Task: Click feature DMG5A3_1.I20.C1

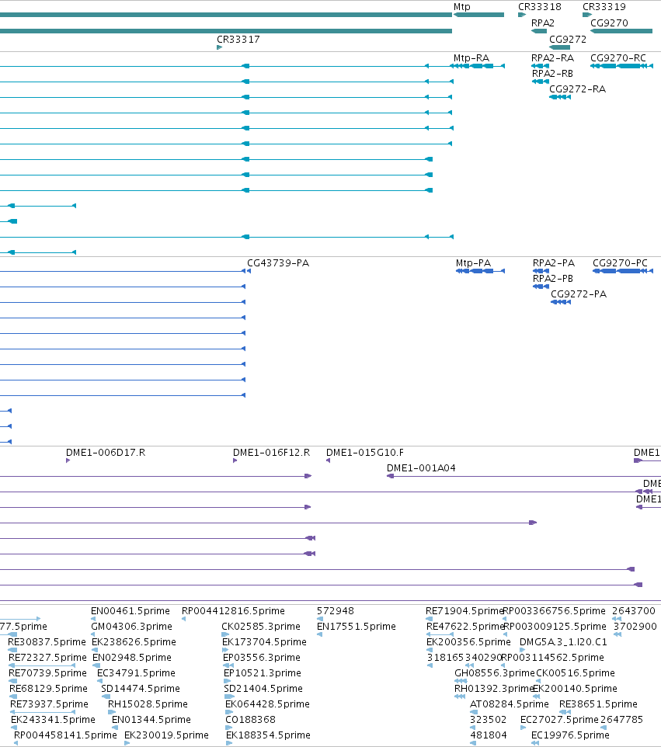Action: [x=563, y=642]
